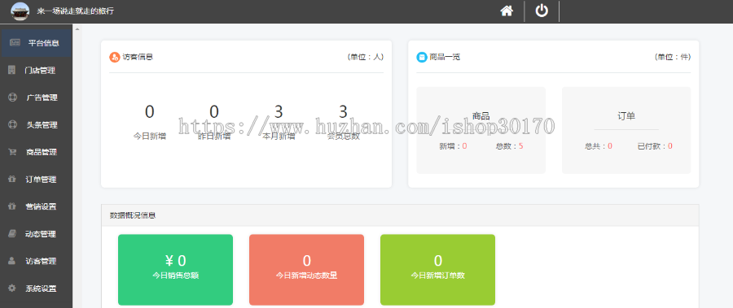Click the (单位：件) label
The image size is (733, 308).
[x=673, y=57]
